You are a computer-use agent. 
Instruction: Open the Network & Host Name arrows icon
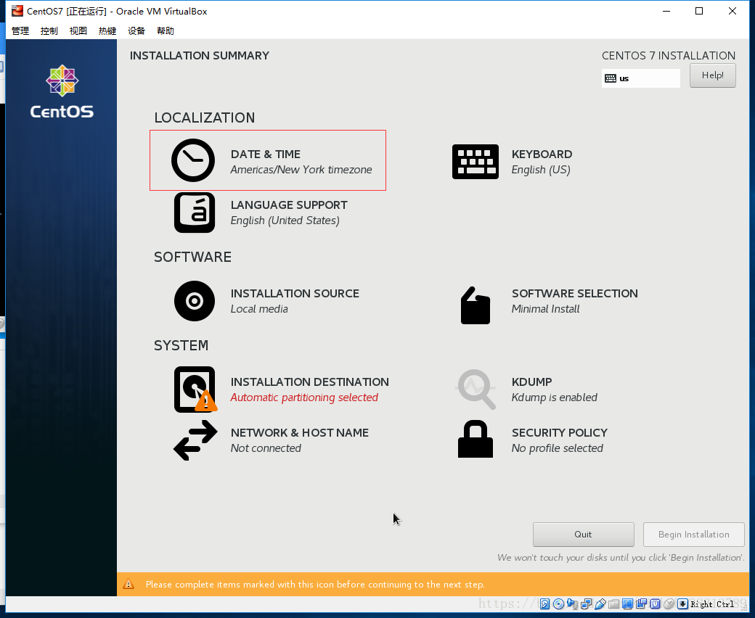(x=195, y=440)
